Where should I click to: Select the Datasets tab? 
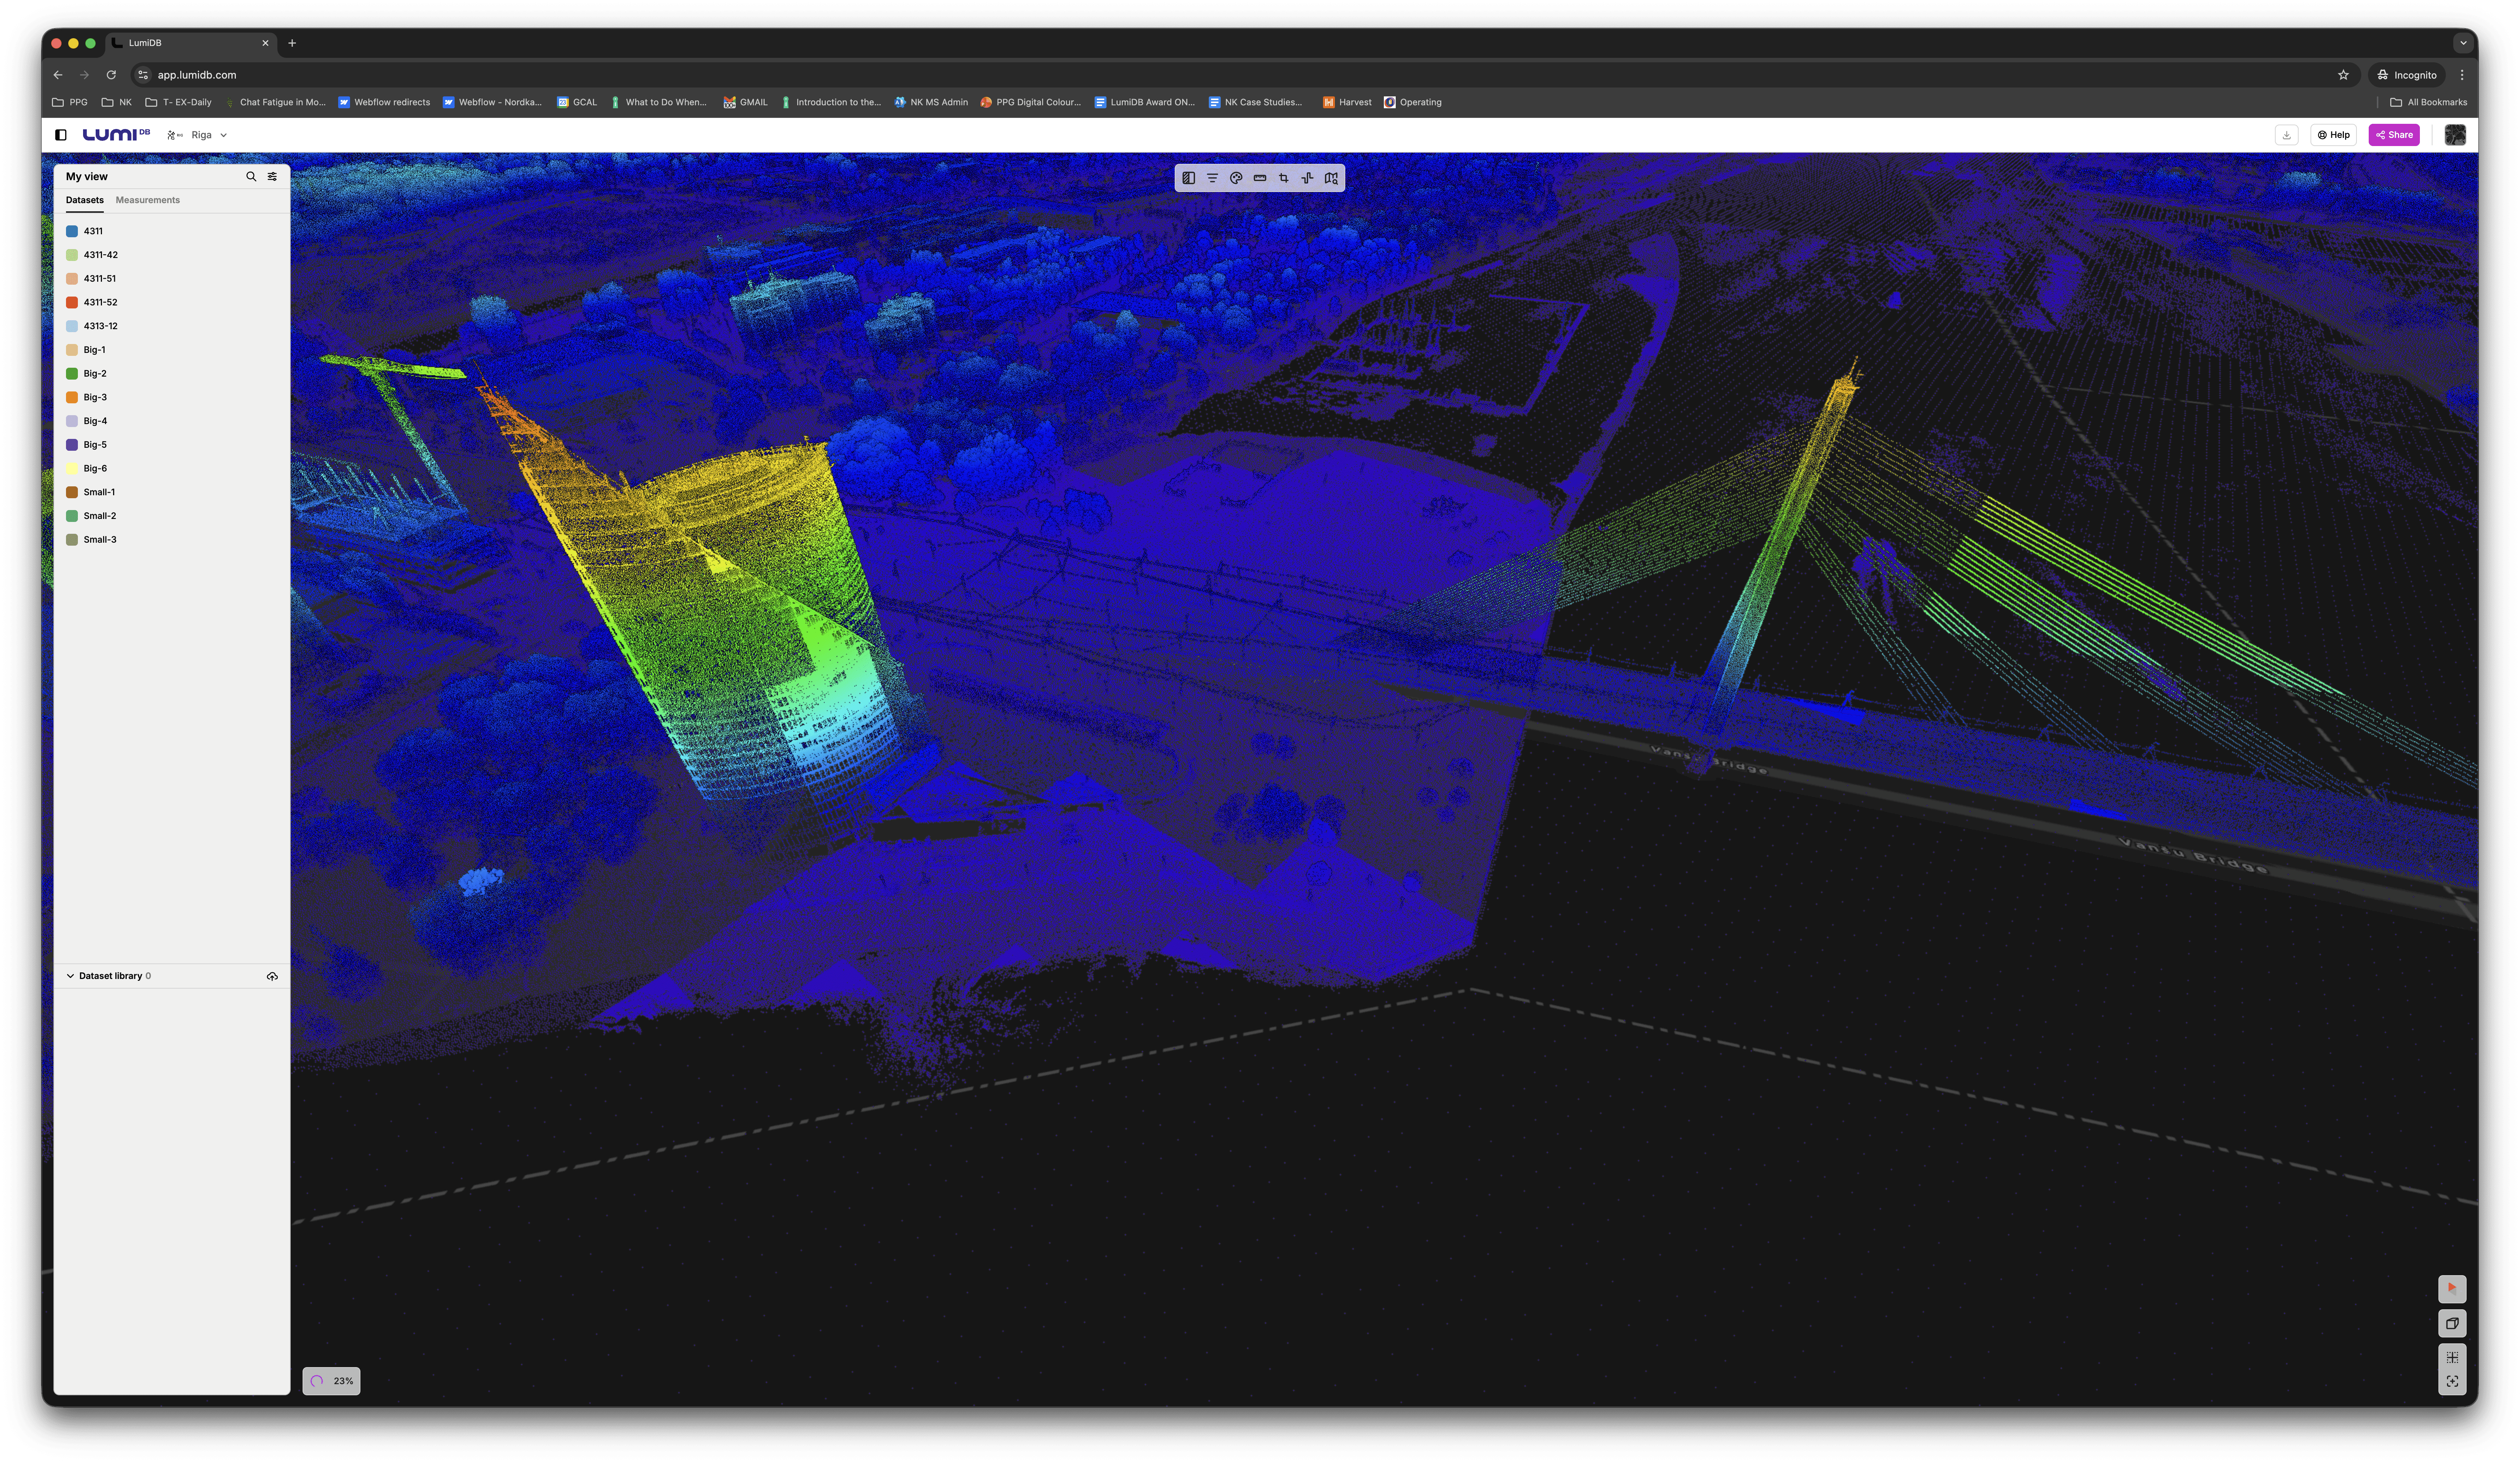[x=85, y=200]
